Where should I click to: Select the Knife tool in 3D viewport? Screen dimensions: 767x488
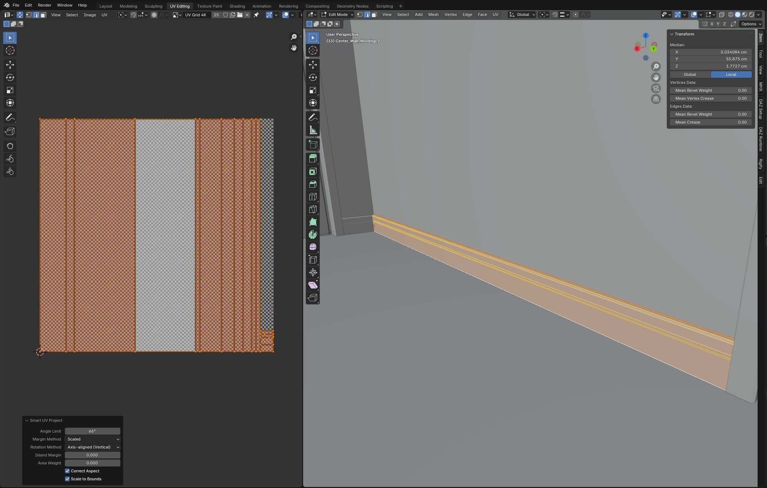(313, 209)
